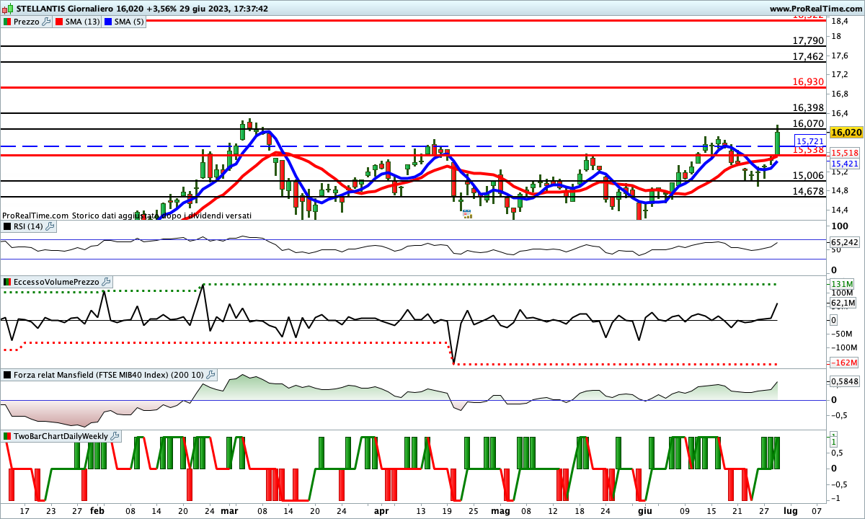865x519 pixels.
Task: Click the 'mag' month label on time axis
Action: pos(500,510)
